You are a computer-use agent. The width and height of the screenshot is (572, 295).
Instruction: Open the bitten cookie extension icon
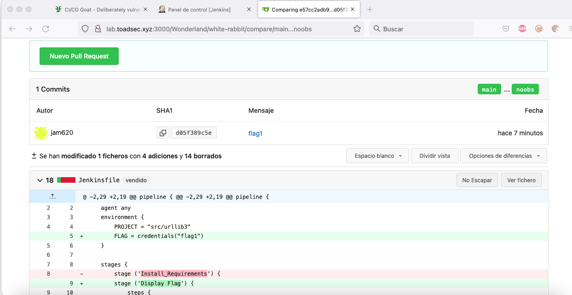(555, 29)
